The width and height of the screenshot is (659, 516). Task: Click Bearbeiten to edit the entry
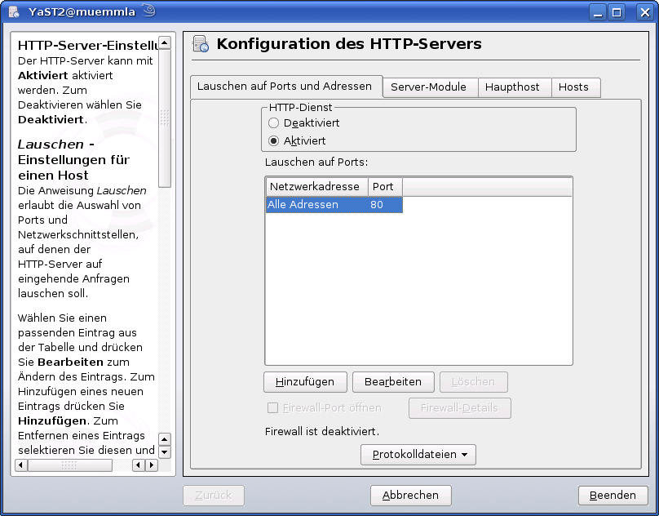393,381
